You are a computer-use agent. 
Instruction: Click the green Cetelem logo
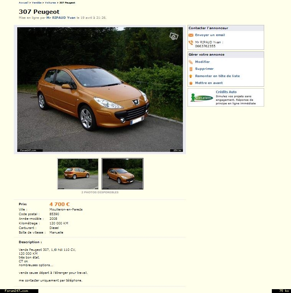click(x=202, y=98)
